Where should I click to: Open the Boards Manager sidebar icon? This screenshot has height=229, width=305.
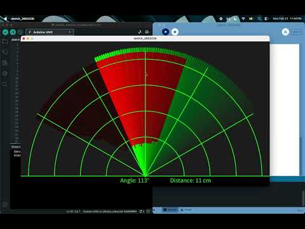(5, 52)
